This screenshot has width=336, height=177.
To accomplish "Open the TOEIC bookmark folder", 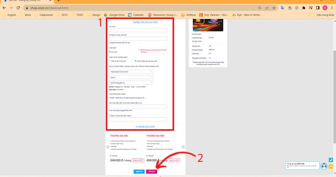I will (78, 15).
